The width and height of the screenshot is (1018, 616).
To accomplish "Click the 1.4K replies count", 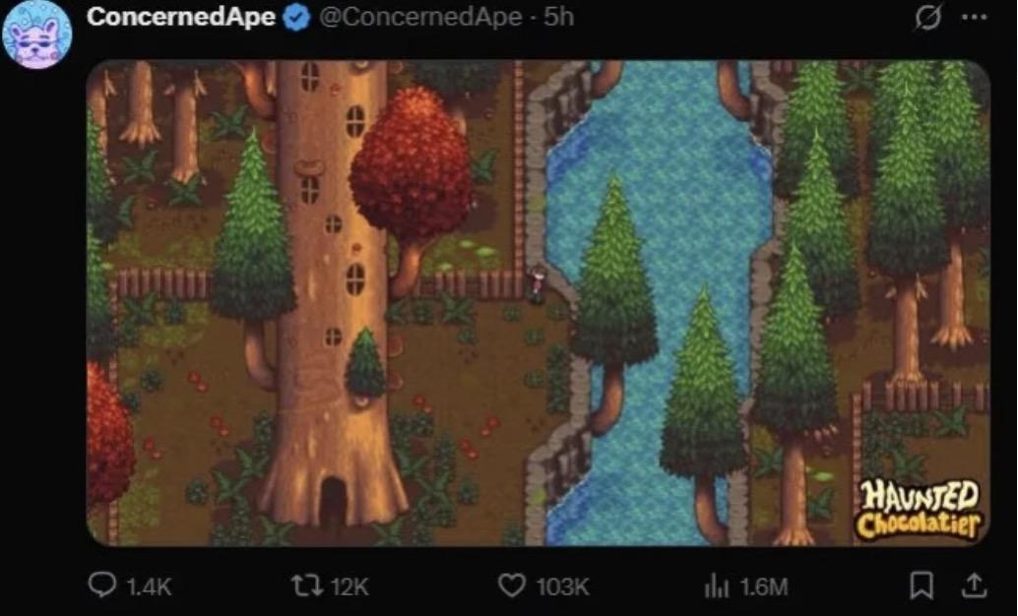I will (150, 587).
